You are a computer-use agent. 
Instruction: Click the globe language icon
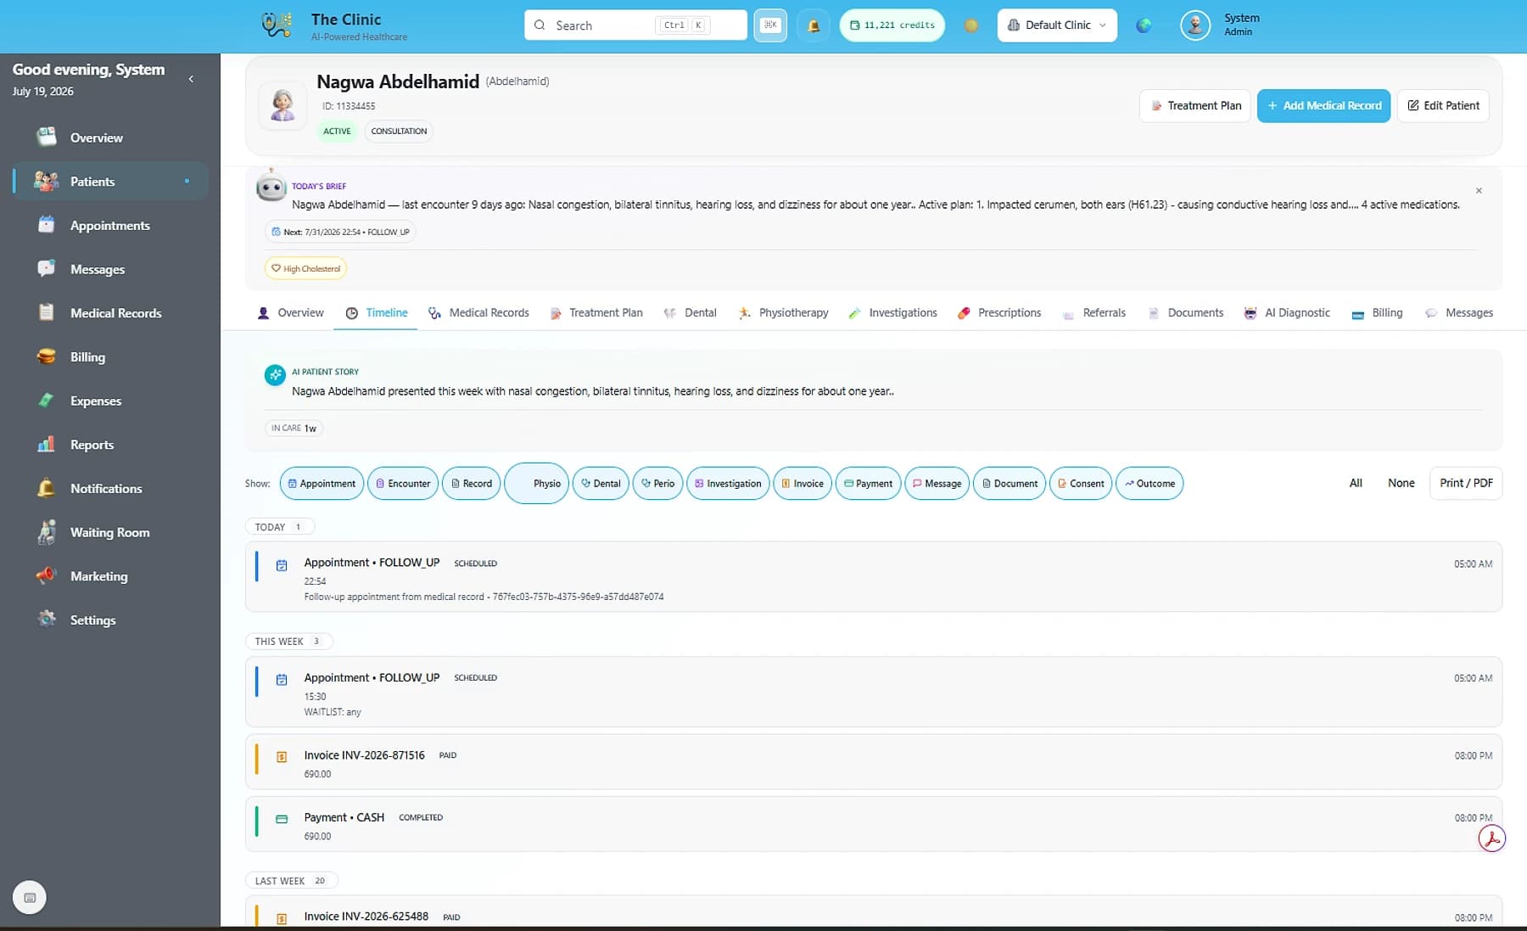1144,25
